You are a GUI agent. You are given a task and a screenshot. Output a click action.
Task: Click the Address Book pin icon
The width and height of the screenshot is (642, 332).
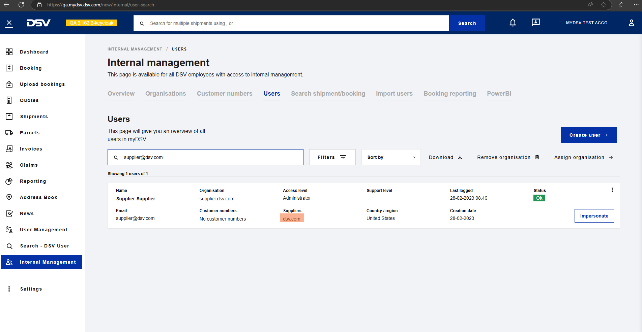tap(9, 197)
